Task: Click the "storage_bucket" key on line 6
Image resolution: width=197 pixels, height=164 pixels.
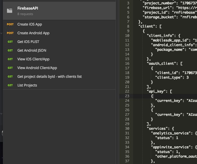Action: coord(160,17)
